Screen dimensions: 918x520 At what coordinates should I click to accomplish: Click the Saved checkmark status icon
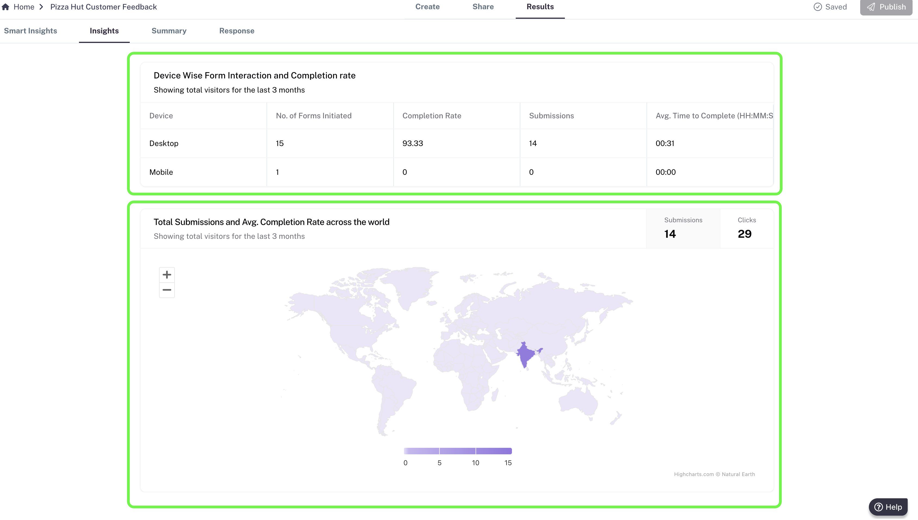pos(817,7)
